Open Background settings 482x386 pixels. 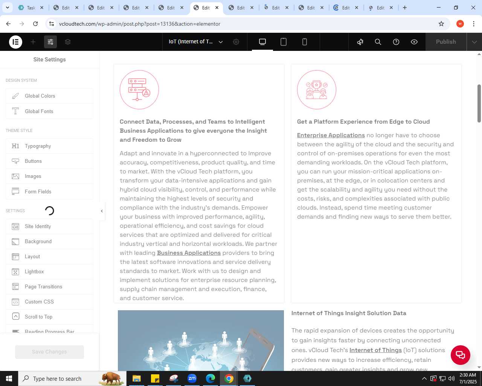click(49, 242)
